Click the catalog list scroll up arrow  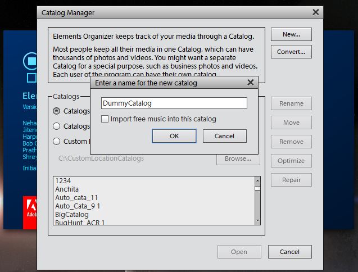pos(257,181)
